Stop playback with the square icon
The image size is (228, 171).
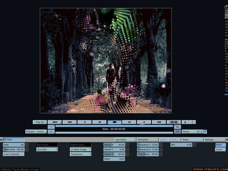[114, 122]
